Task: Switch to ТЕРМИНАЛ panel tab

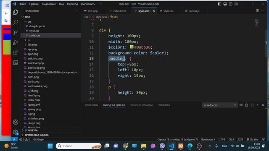Action: pyautogui.click(x=164, y=105)
